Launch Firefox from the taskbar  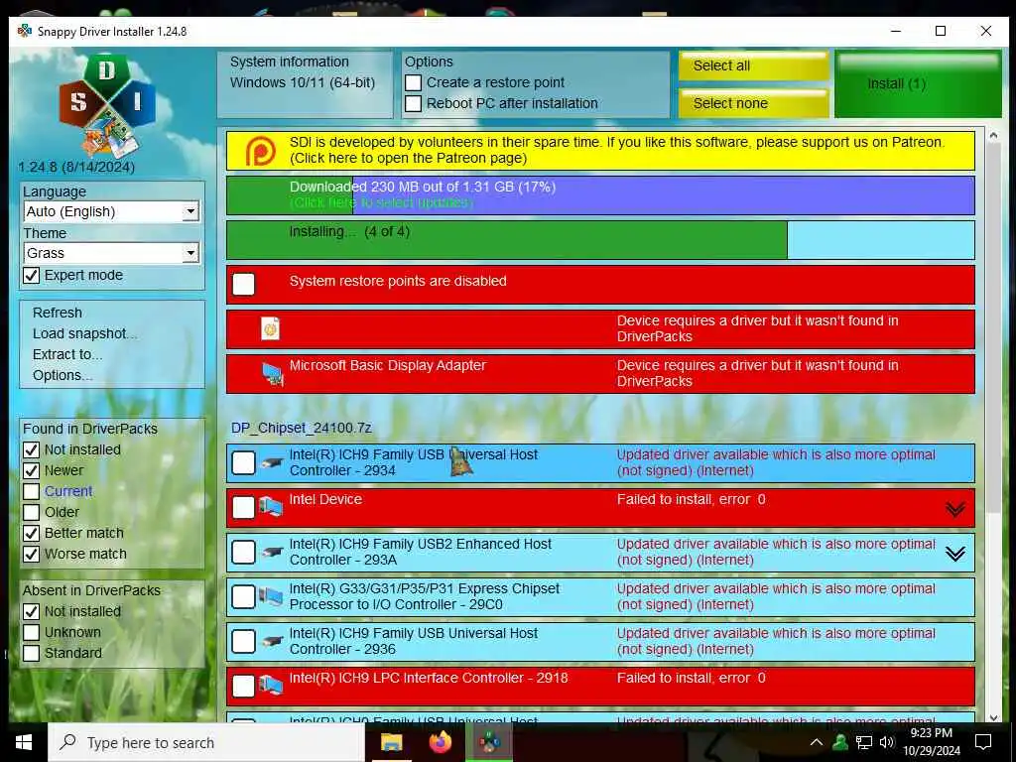441,742
